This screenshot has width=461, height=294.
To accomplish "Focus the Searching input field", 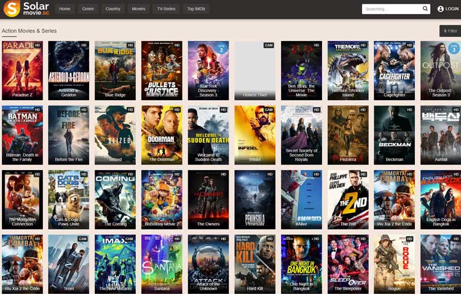I will 392,9.
